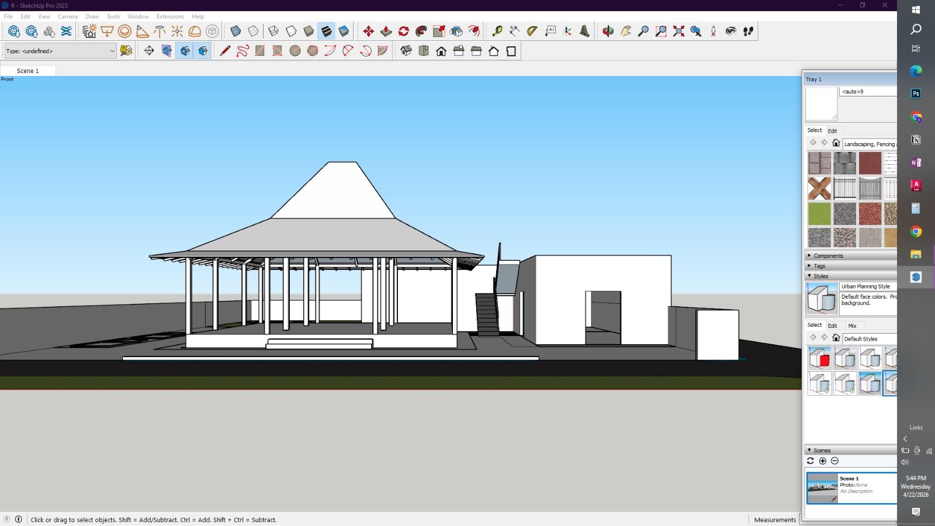Toggle Monochrome face style
Image resolution: width=935 pixels, height=526 pixels.
[x=344, y=32]
